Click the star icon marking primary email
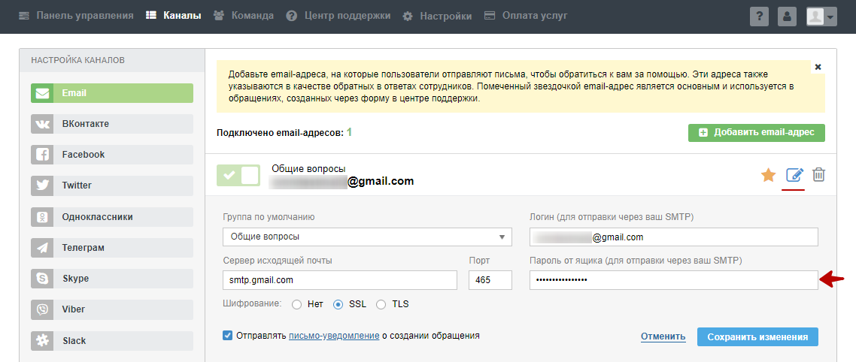The width and height of the screenshot is (856, 362). [768, 175]
